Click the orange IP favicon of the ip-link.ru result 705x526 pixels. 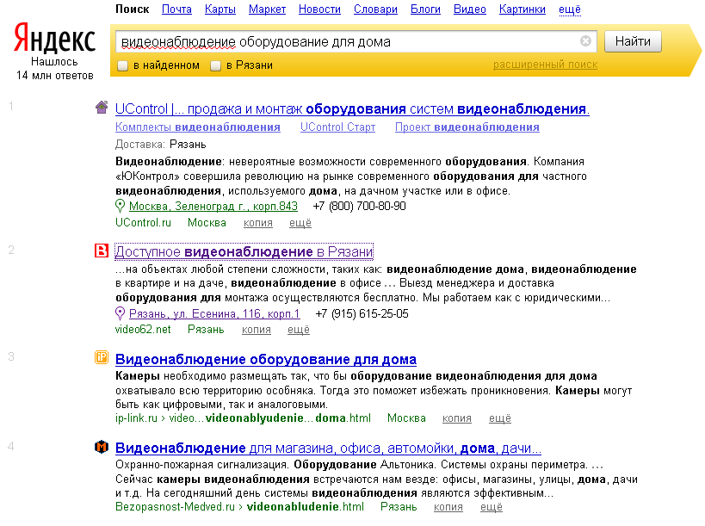[101, 359]
